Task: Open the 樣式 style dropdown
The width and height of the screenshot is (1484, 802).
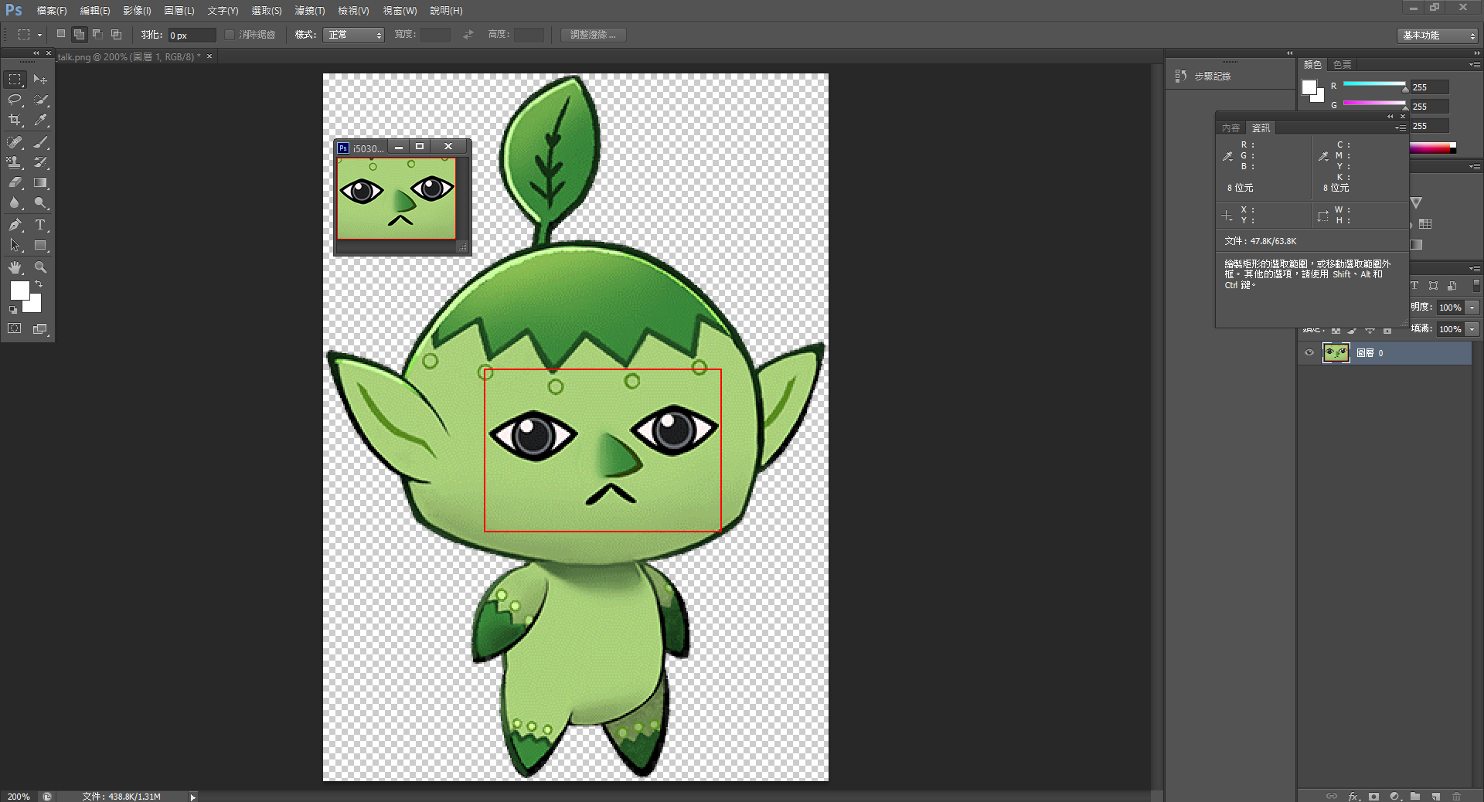Action: [x=355, y=35]
